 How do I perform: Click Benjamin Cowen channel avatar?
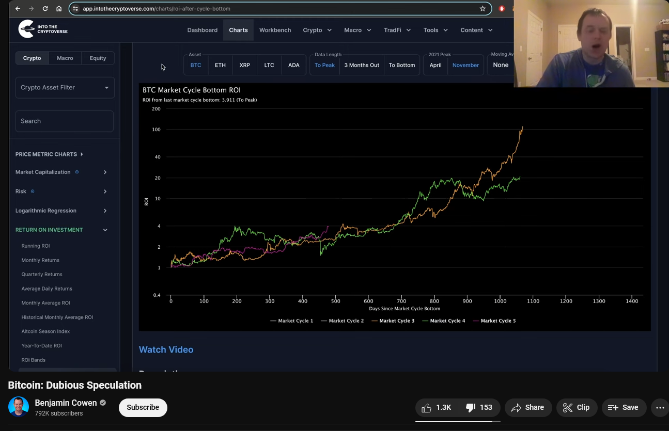(x=19, y=407)
